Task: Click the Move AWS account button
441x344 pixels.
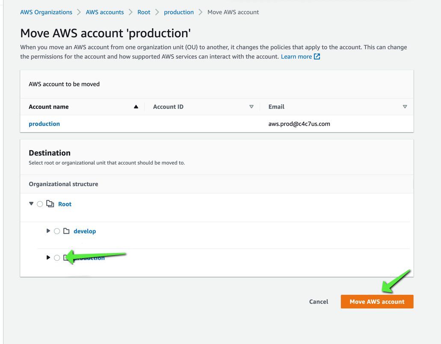Action: (377, 302)
